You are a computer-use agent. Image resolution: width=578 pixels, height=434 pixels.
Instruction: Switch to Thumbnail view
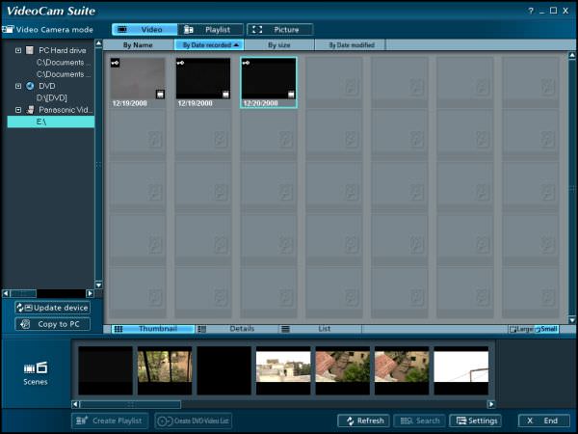click(x=153, y=329)
